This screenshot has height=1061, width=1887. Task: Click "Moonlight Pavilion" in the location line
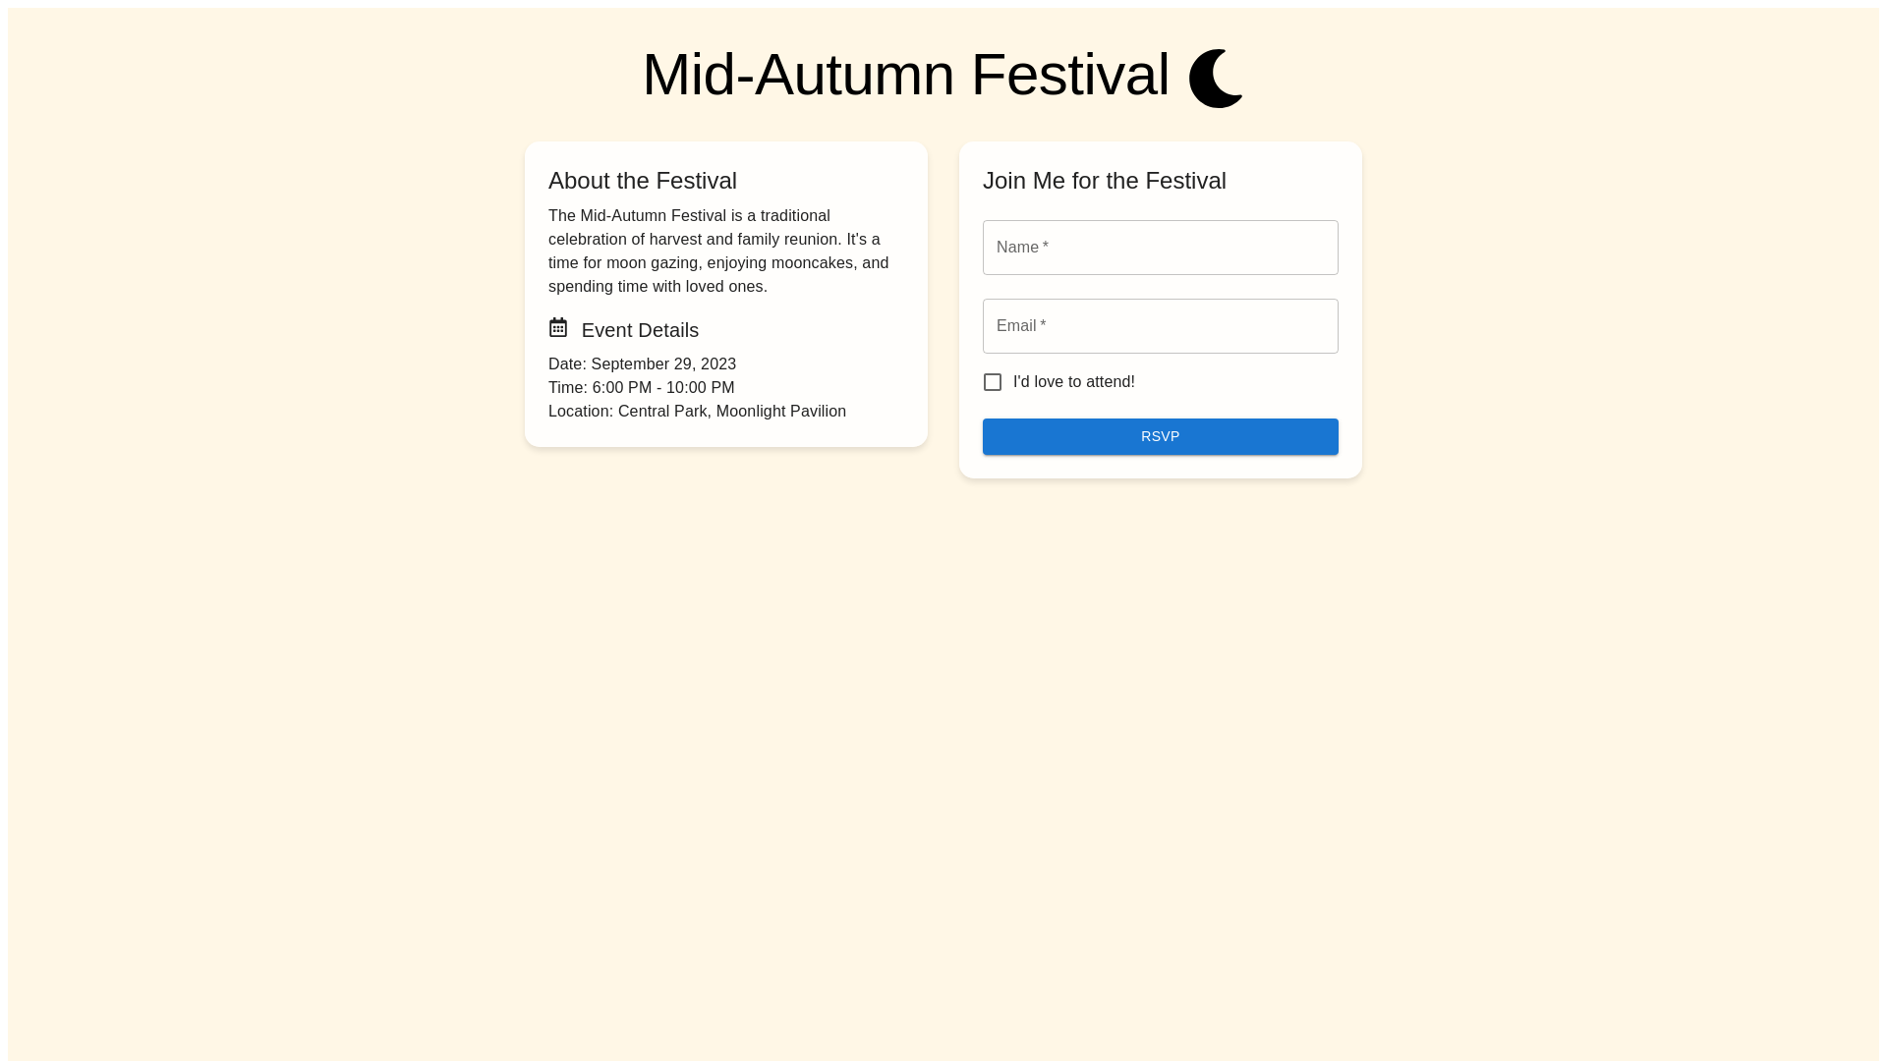coord(780,412)
